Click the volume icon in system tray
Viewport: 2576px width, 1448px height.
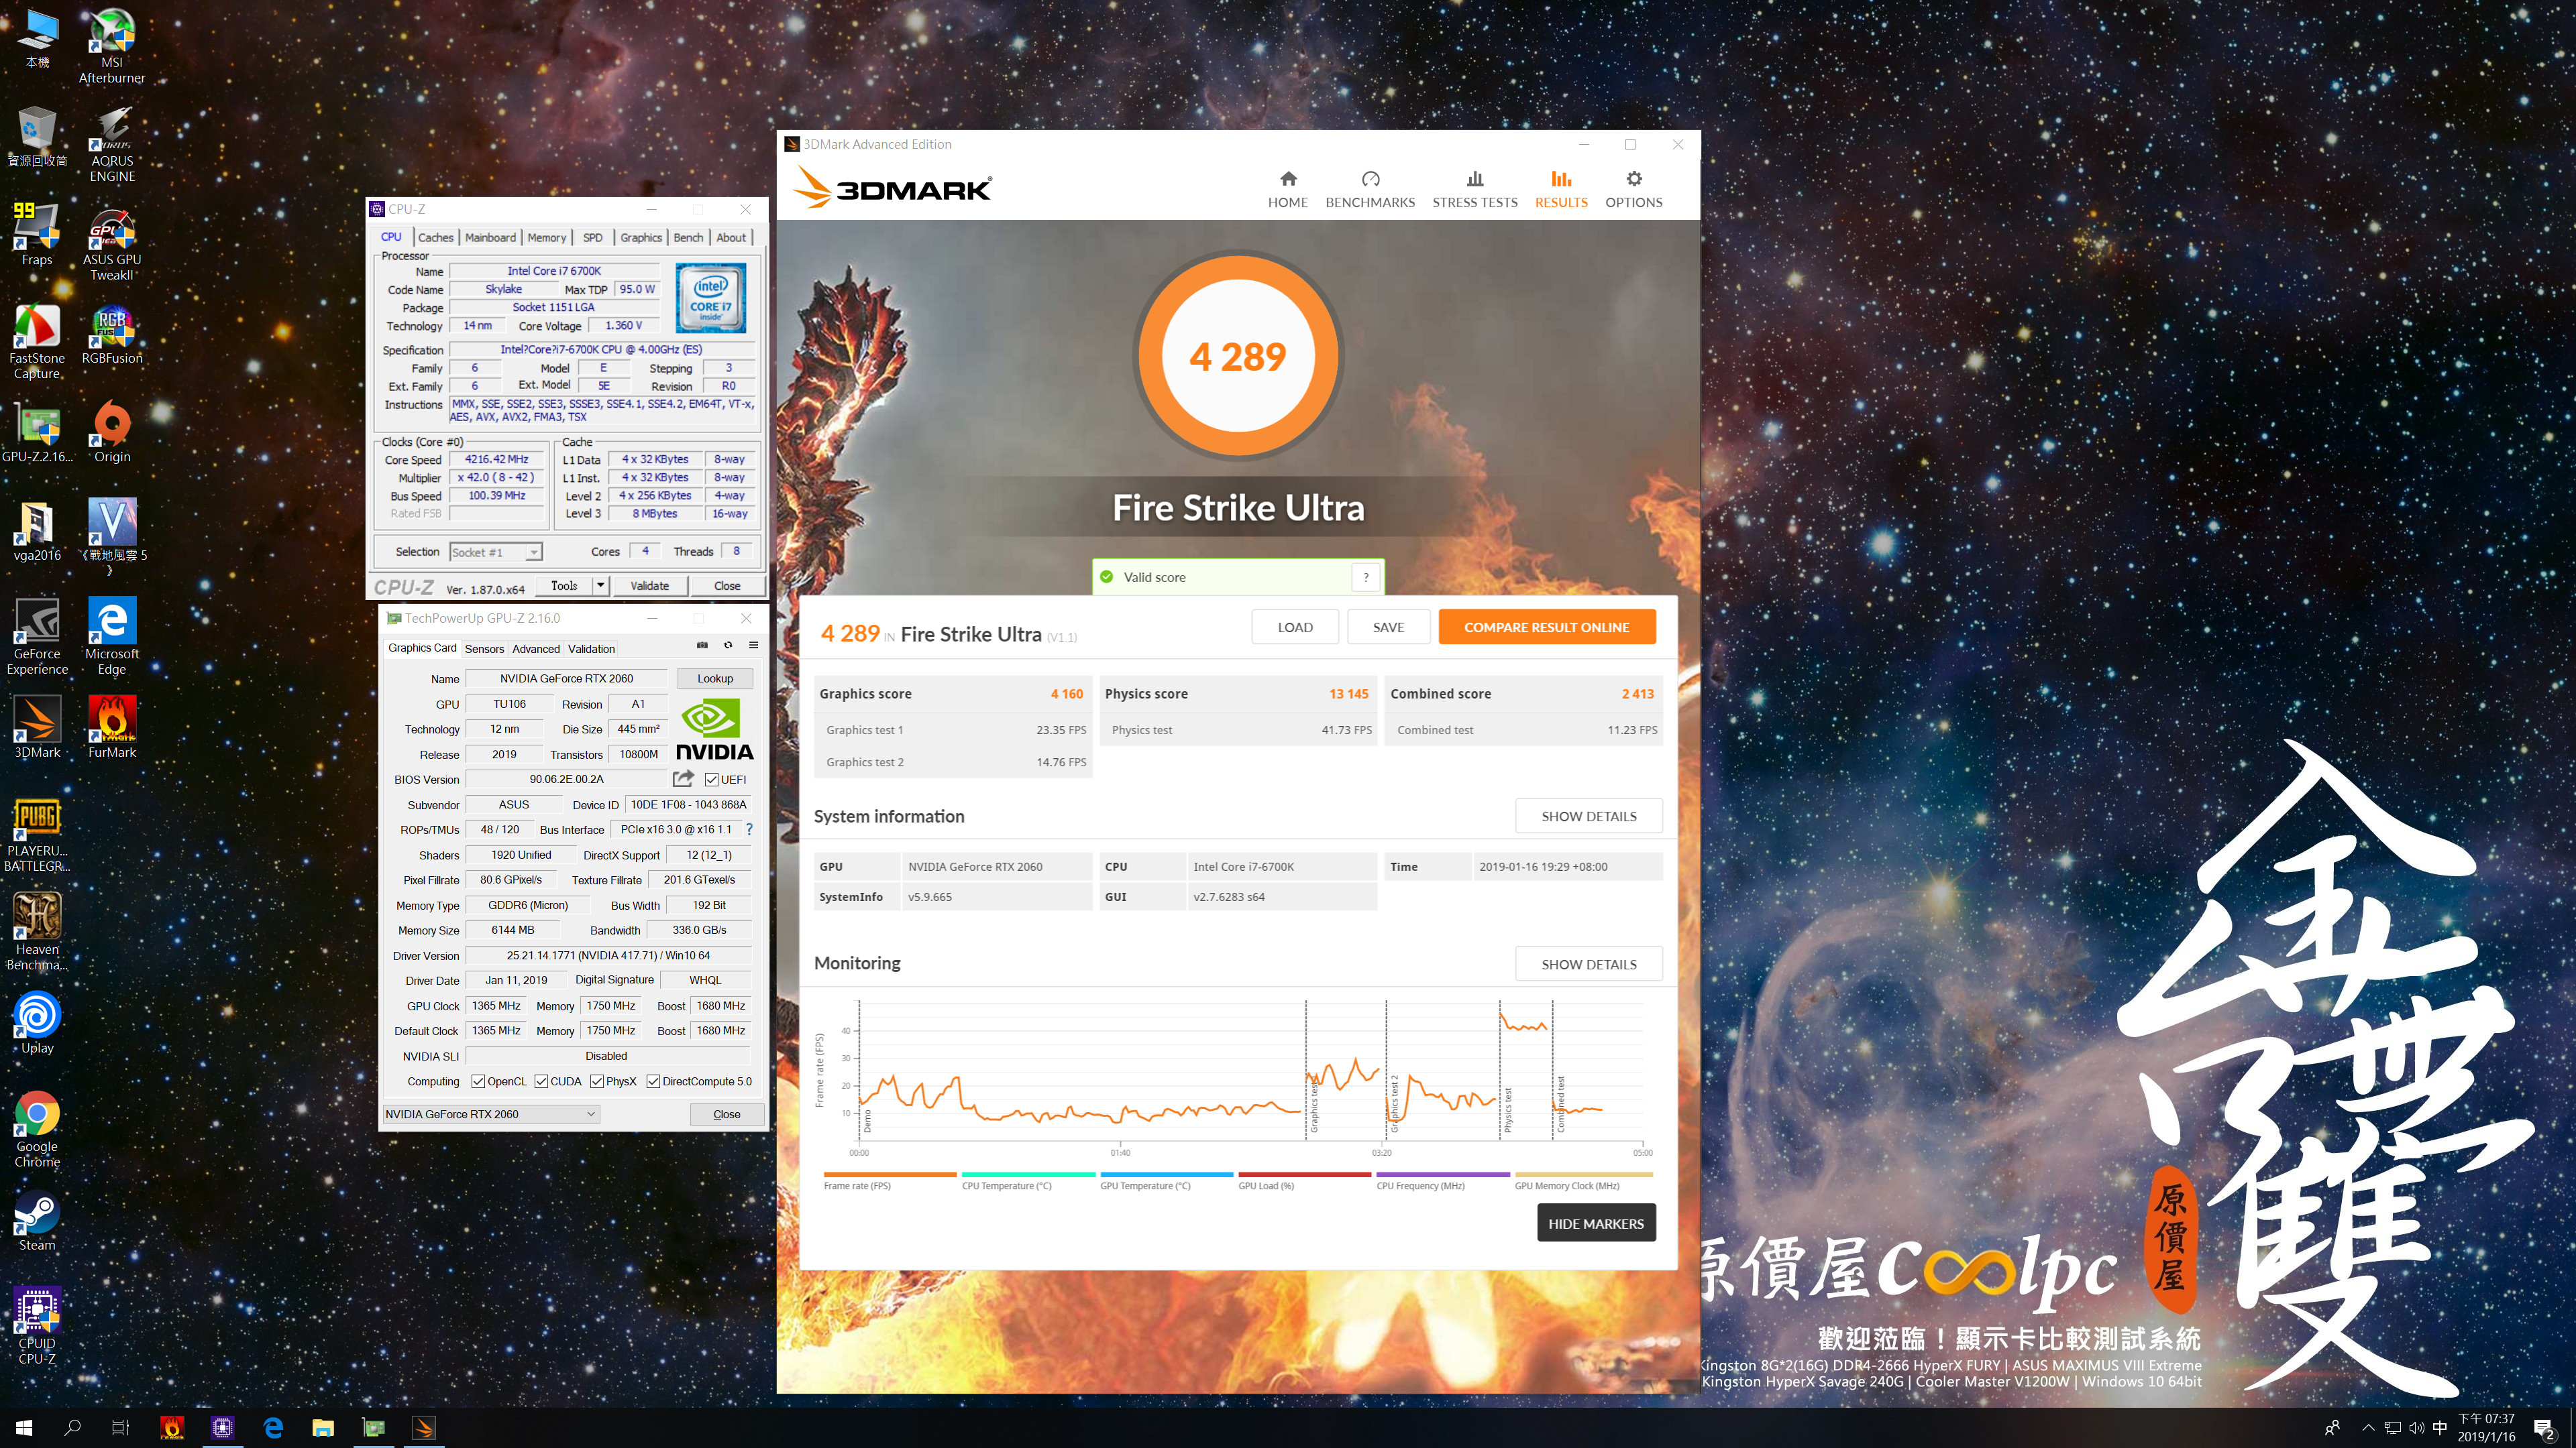[x=2416, y=1427]
